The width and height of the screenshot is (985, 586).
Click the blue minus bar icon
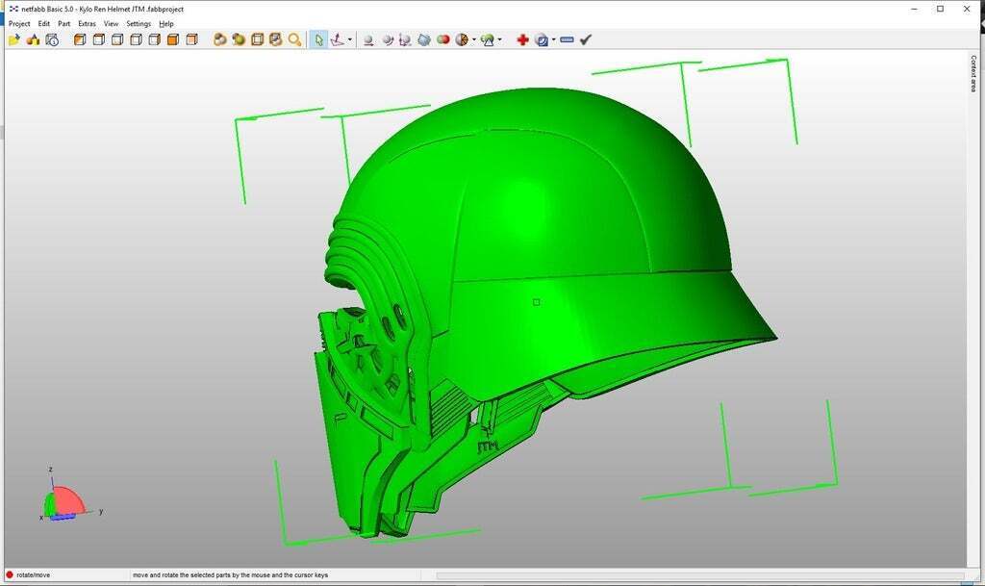[x=567, y=40]
